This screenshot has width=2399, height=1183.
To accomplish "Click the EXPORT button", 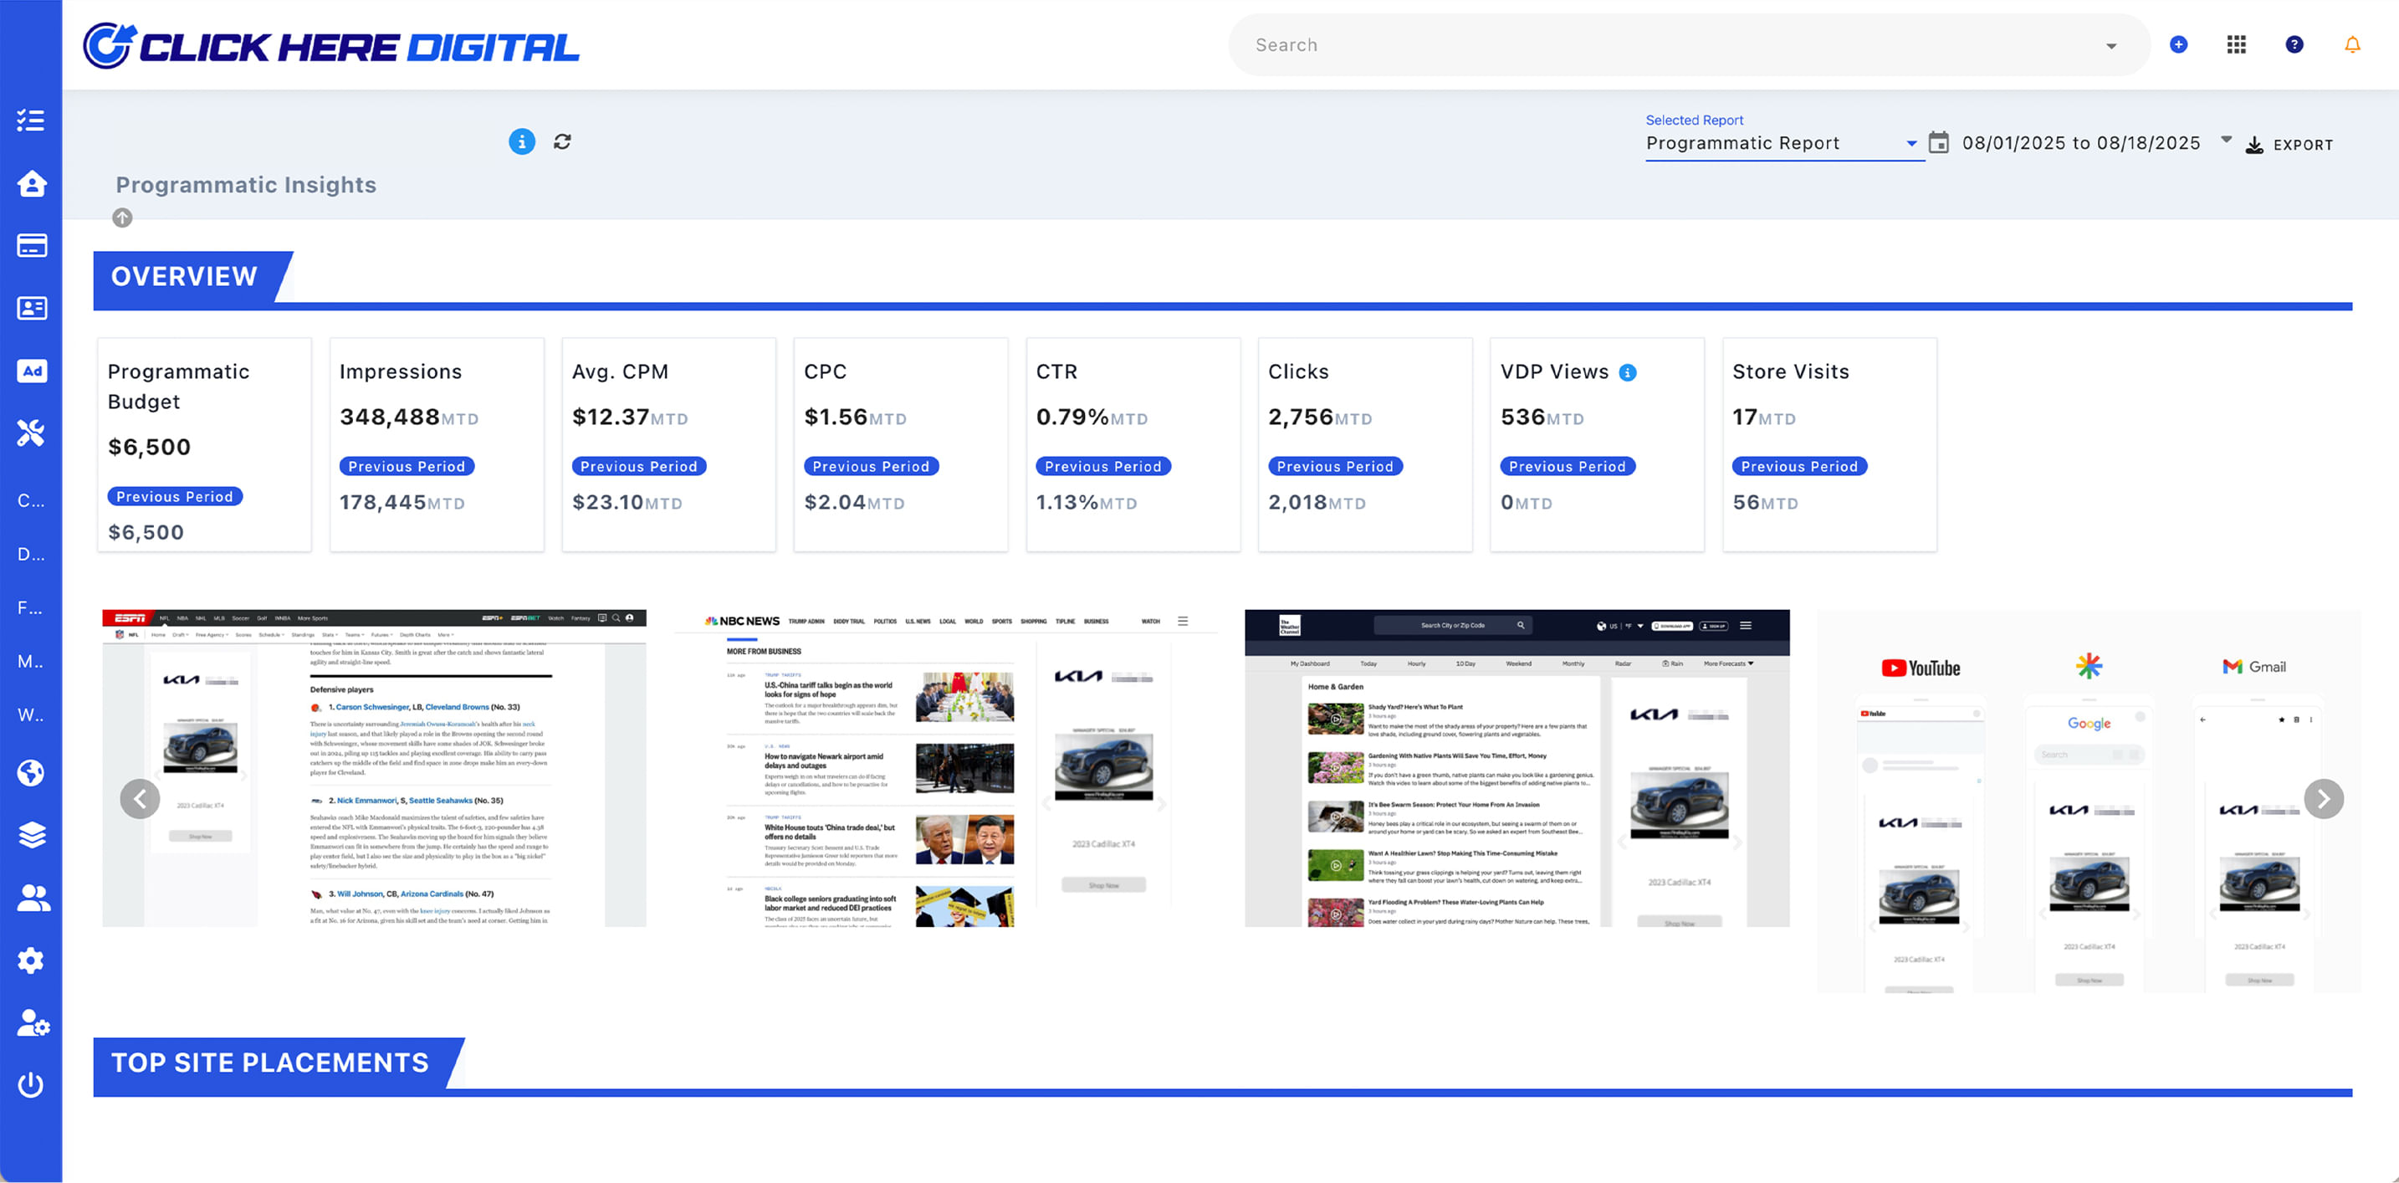I will click(2289, 145).
